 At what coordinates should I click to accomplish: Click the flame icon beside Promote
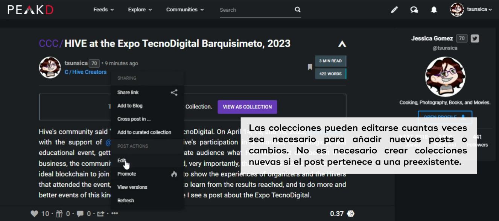(x=174, y=174)
